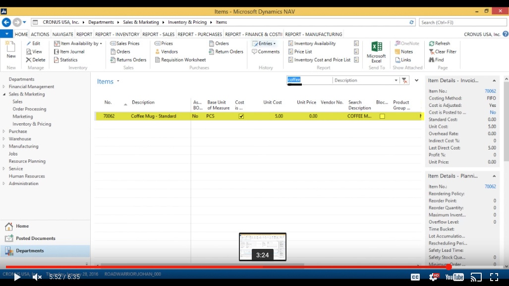Open Vendors list

point(166,51)
